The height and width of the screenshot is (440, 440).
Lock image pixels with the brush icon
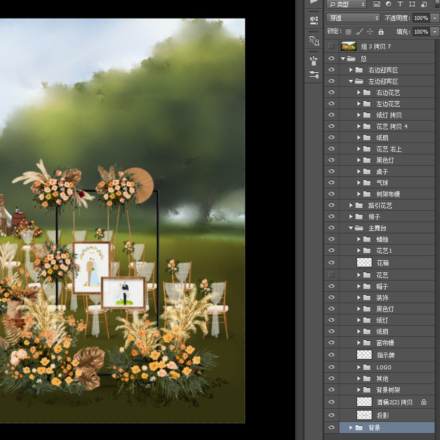(359, 32)
